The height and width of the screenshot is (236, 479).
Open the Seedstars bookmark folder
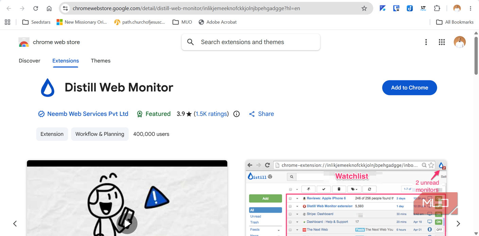coord(36,22)
